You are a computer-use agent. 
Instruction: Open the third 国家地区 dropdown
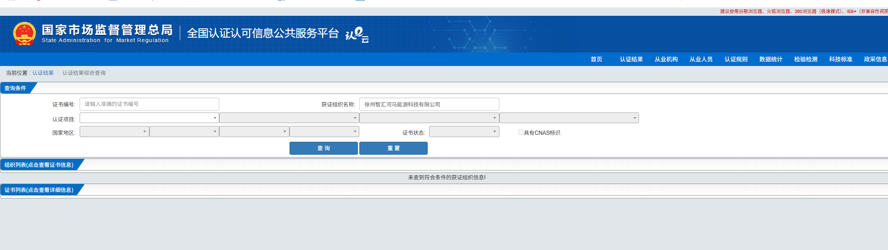coord(254,132)
